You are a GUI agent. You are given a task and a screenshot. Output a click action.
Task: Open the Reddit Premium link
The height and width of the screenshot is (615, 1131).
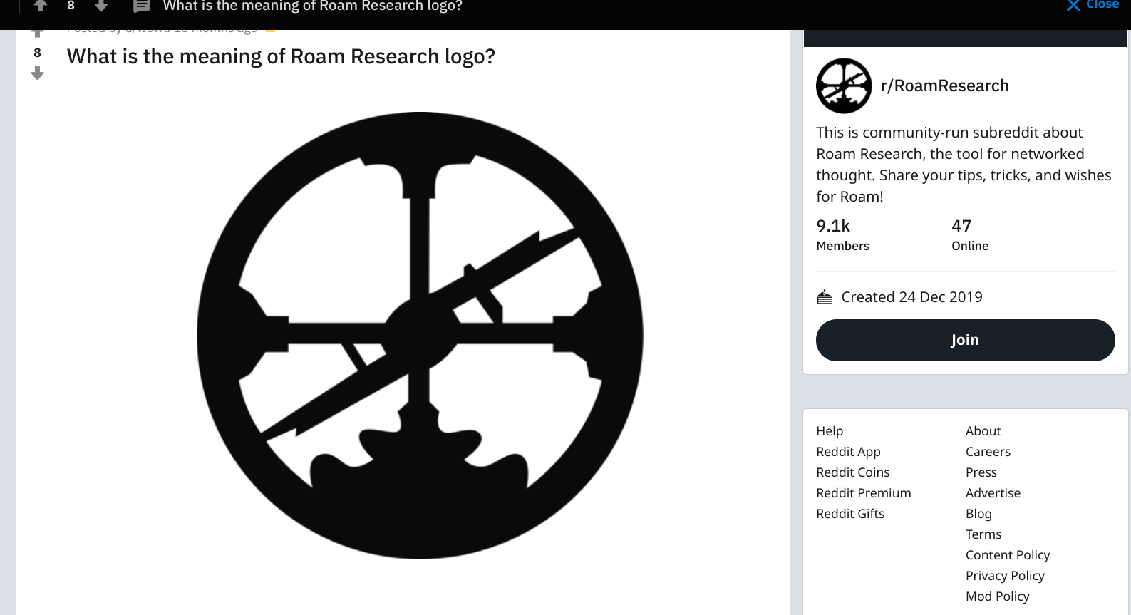[864, 493]
